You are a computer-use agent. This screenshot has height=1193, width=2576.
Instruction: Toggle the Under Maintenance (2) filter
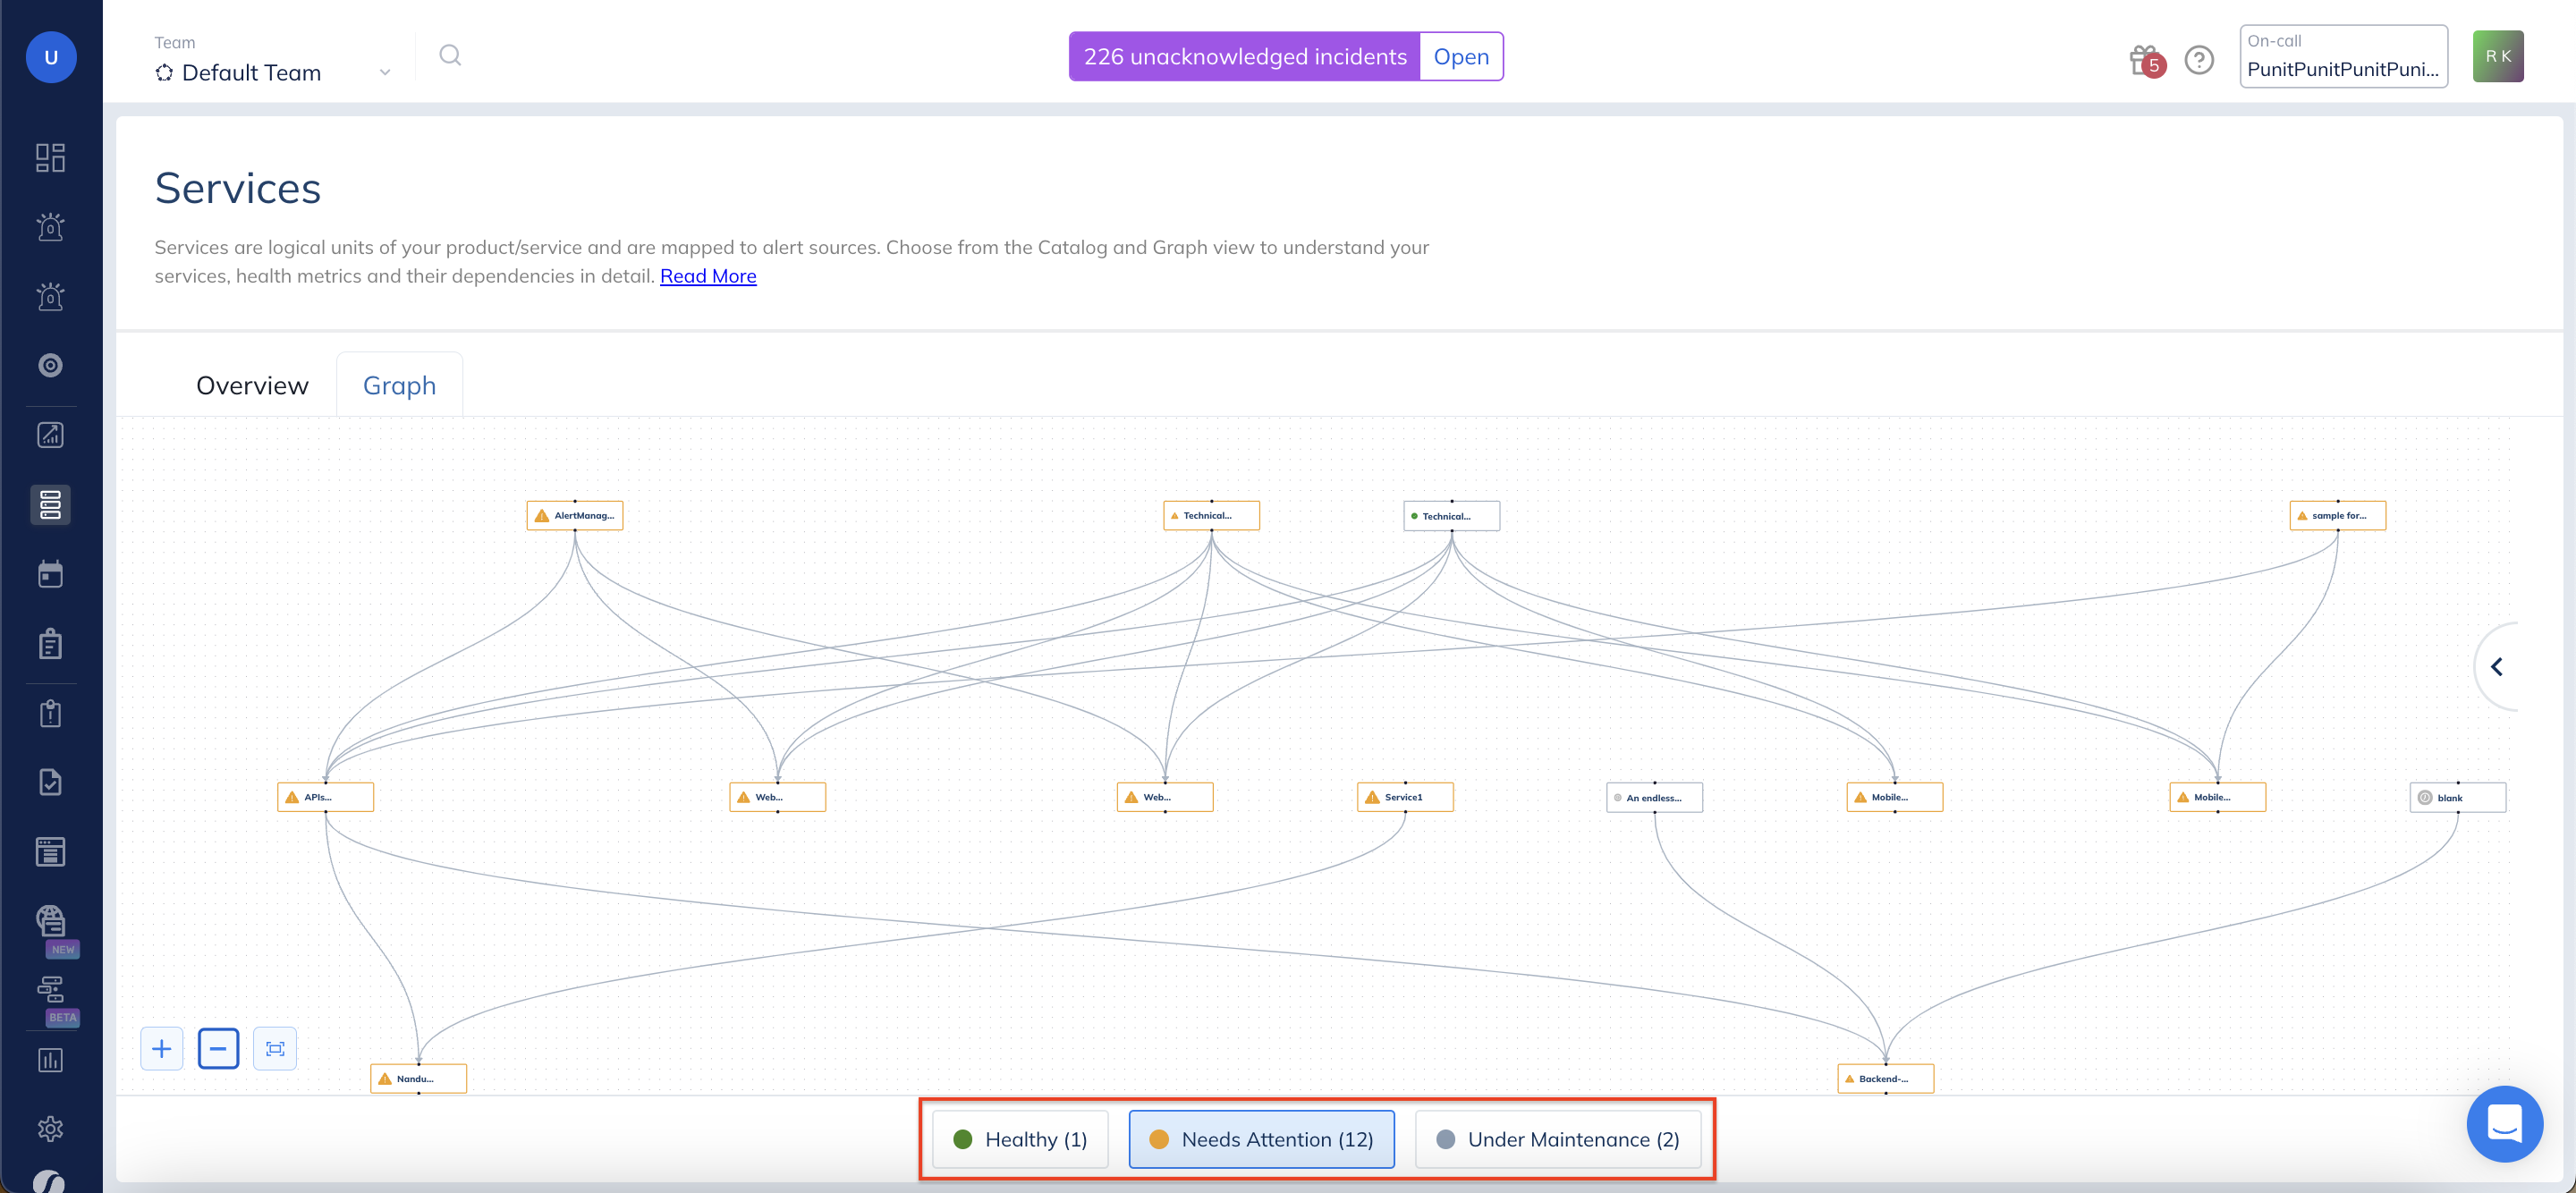click(x=1557, y=1139)
